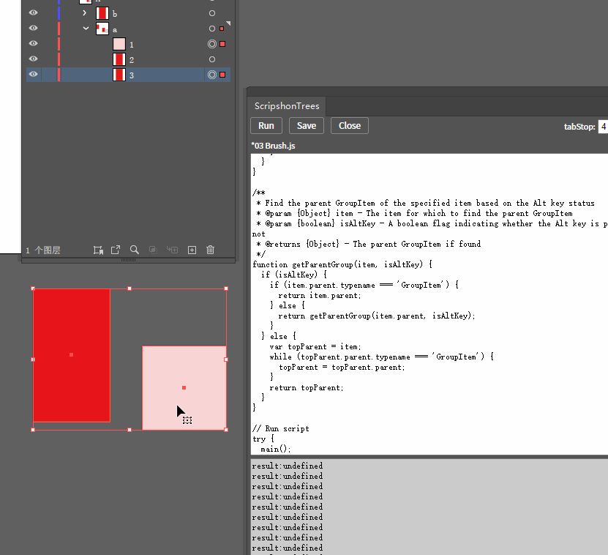Image resolution: width=608 pixels, height=555 pixels.
Task: Collapse the a group in Layers panel
Action: coord(86,29)
